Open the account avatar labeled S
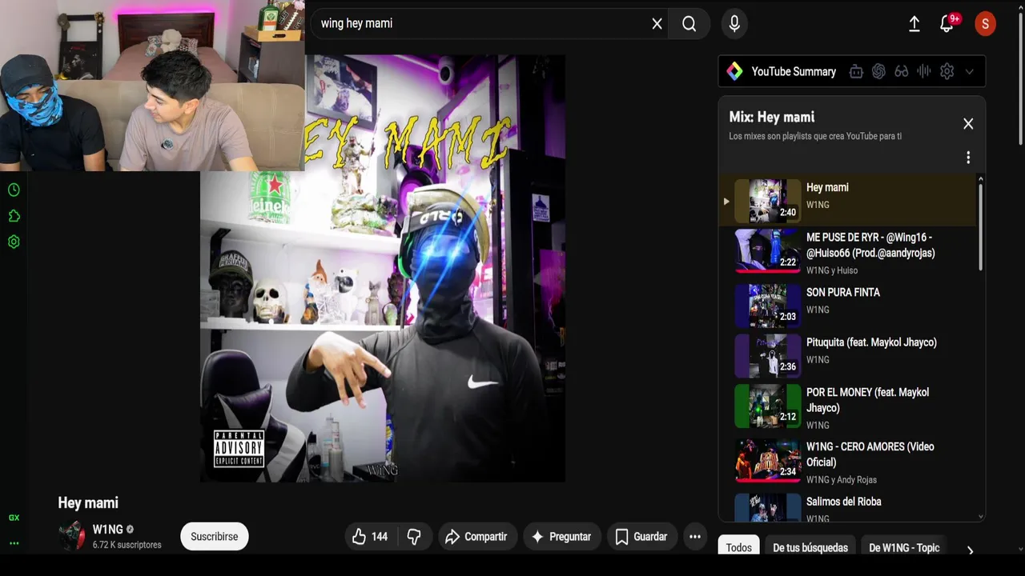Screen dimensions: 1025x576 (985, 24)
